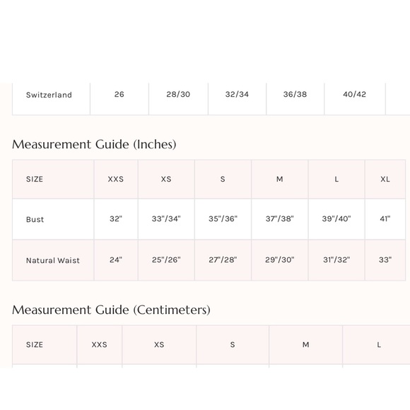Select the 24" natural waist cell
Viewport: 410px width, 410px height.
[x=116, y=259]
